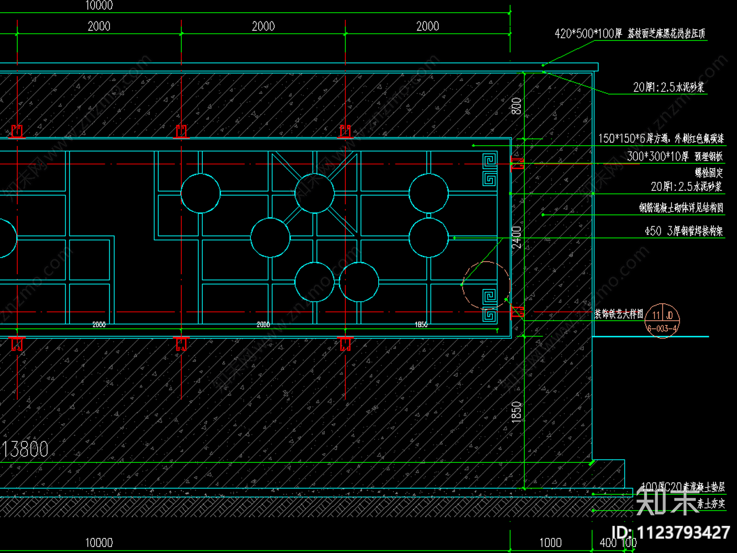Click the 150*150*6厚方通 red paint note
This screenshot has width=737, height=553.
click(661, 138)
